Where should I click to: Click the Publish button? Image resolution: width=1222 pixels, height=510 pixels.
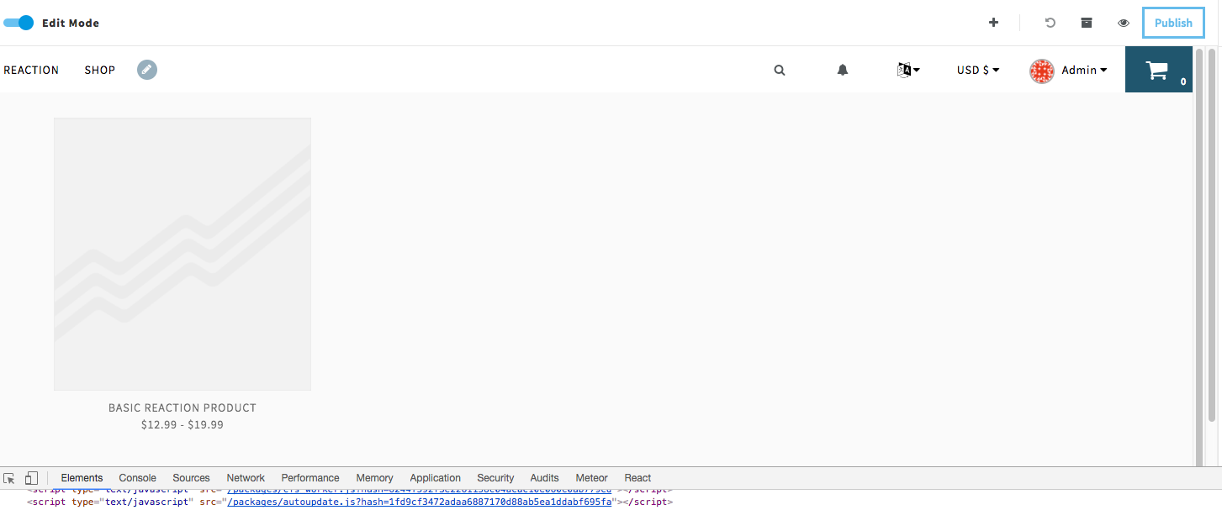click(1173, 23)
